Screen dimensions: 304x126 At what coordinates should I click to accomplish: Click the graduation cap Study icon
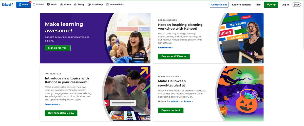pos(75,5)
